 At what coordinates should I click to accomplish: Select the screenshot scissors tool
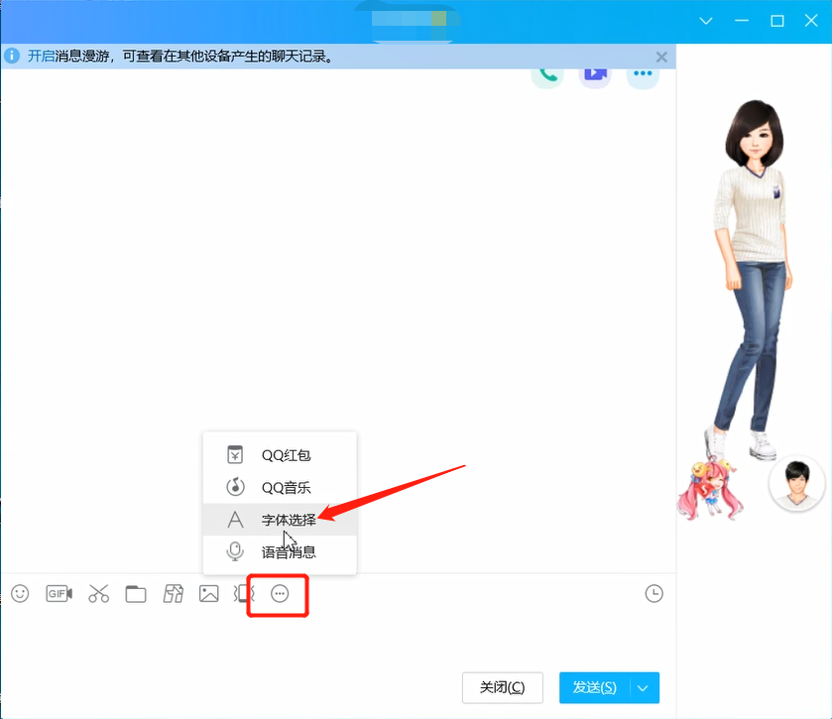(98, 593)
